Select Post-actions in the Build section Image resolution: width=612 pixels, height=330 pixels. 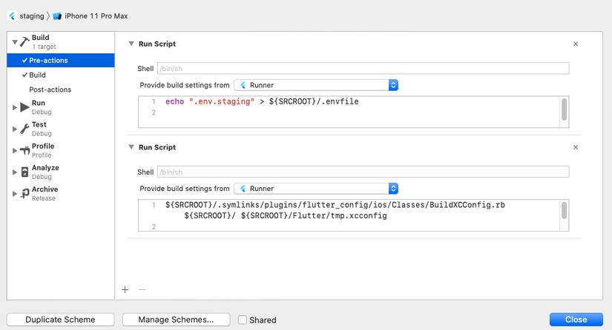pos(50,90)
